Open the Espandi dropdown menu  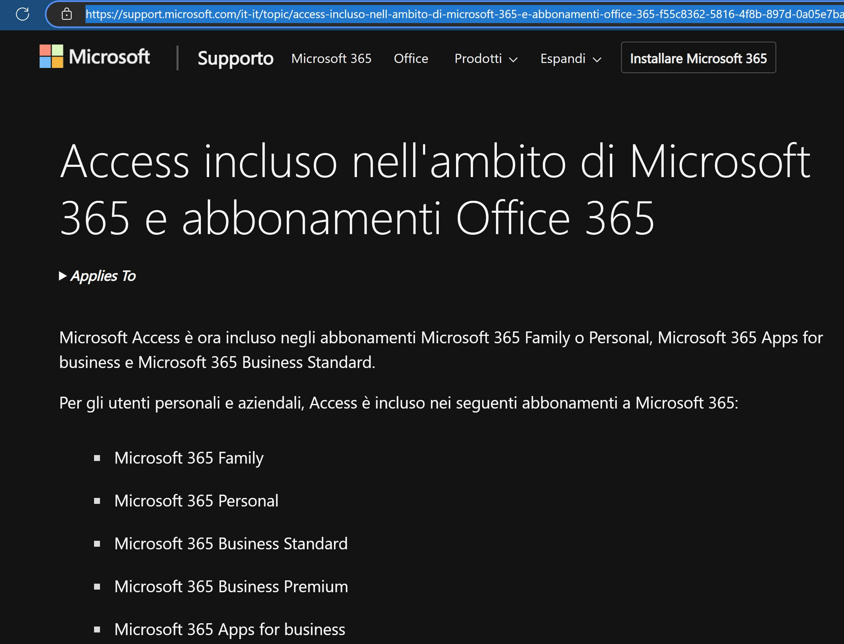tap(563, 58)
